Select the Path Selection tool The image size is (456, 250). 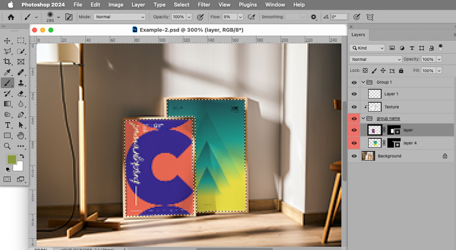[x=21, y=125]
